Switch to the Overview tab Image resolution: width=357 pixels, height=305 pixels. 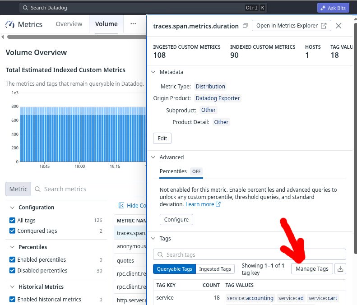click(x=69, y=24)
